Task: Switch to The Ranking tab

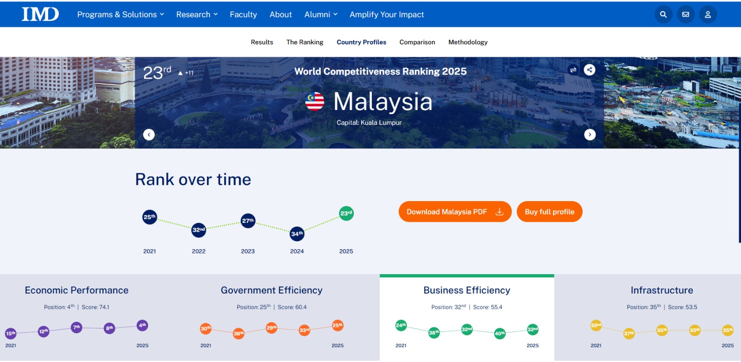Action: click(x=305, y=42)
